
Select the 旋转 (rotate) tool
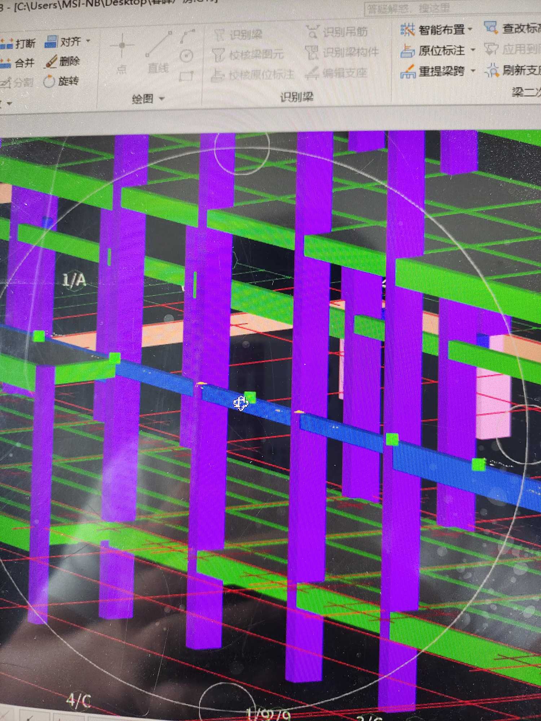pos(61,81)
